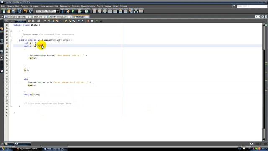Open the document list dropdown arrow
Screen dimensions: 268x151
[263, 16]
